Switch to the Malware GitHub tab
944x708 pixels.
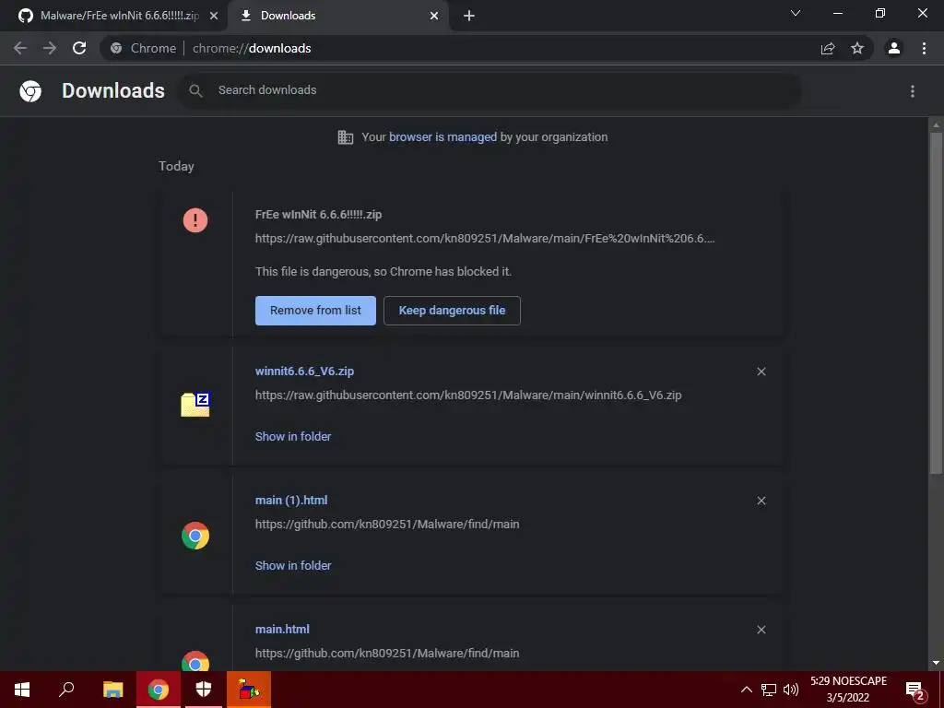114,16
